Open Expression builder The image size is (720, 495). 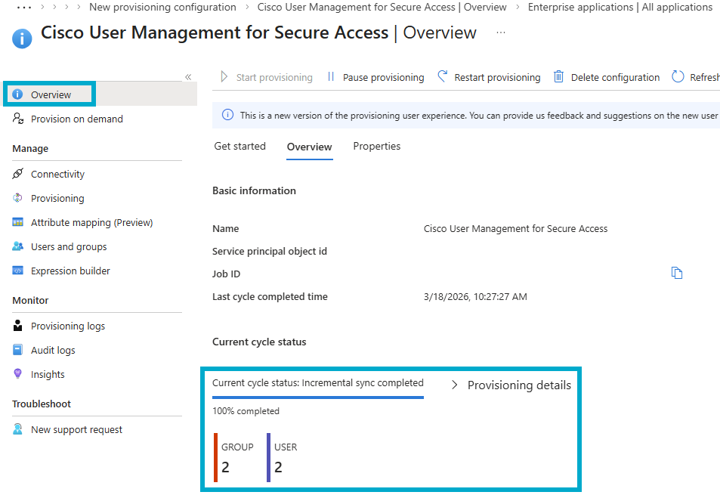(70, 271)
